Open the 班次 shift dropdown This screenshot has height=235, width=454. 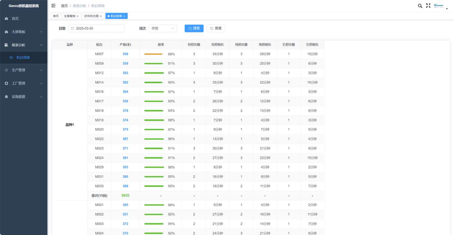pos(163,28)
